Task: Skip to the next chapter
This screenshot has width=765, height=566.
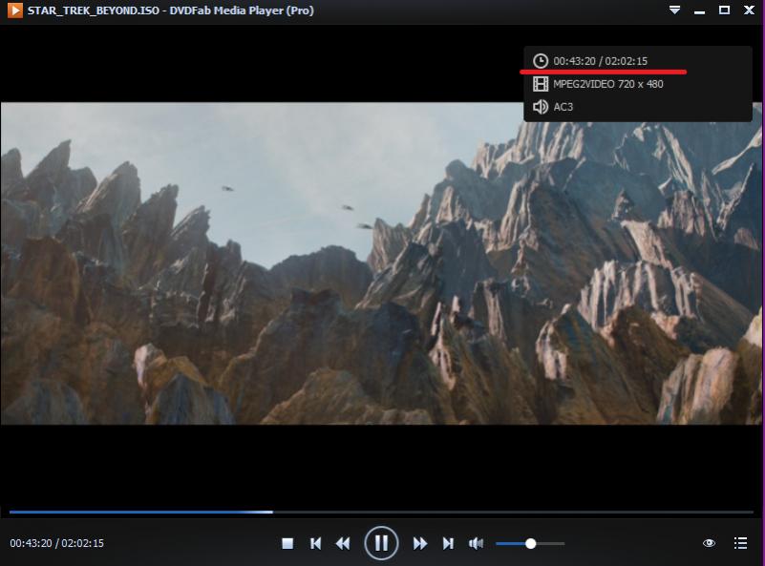Action: click(x=447, y=543)
